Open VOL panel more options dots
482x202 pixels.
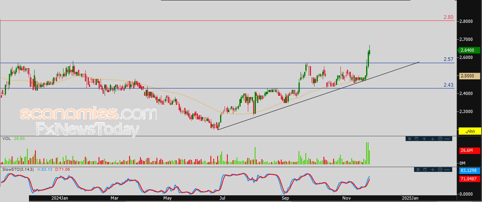coord(447,139)
